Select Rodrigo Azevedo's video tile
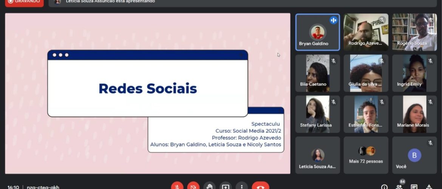Viewport: 442px width, 189px height. click(x=366, y=33)
